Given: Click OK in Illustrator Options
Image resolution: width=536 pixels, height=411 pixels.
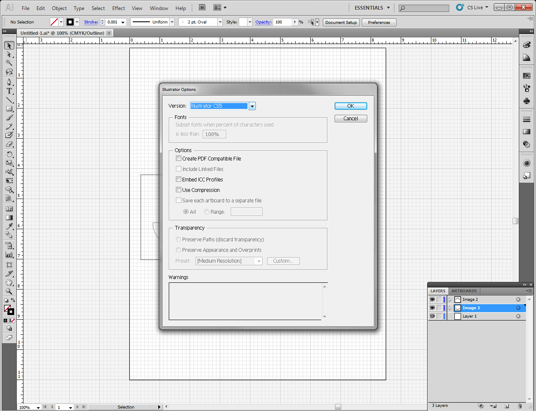Looking at the screenshot, I should 351,106.
